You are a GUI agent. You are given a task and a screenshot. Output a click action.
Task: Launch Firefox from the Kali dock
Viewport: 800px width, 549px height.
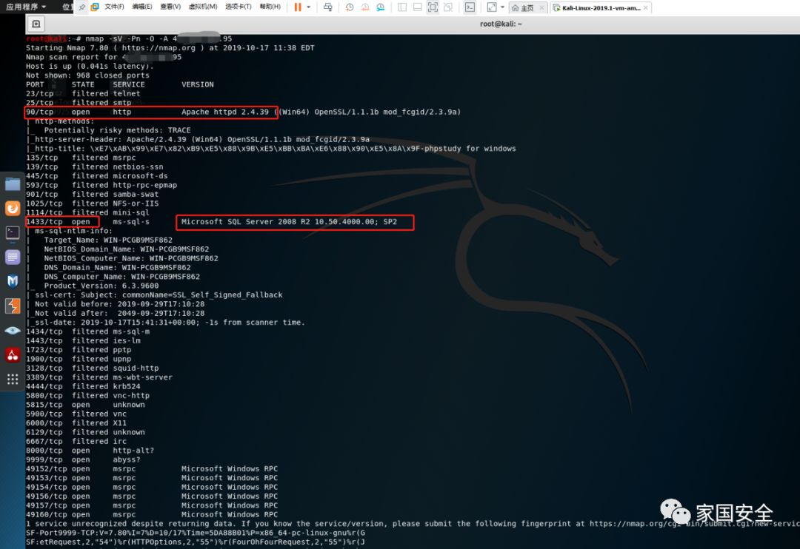(x=13, y=208)
